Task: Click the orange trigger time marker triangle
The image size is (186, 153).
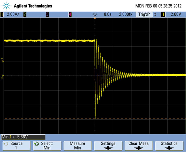Action: point(95,18)
